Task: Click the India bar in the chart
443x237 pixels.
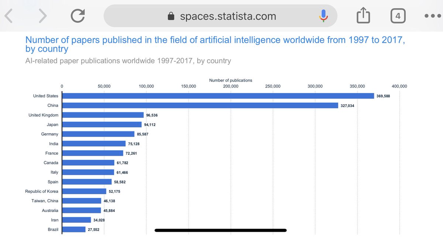Action: [94, 144]
